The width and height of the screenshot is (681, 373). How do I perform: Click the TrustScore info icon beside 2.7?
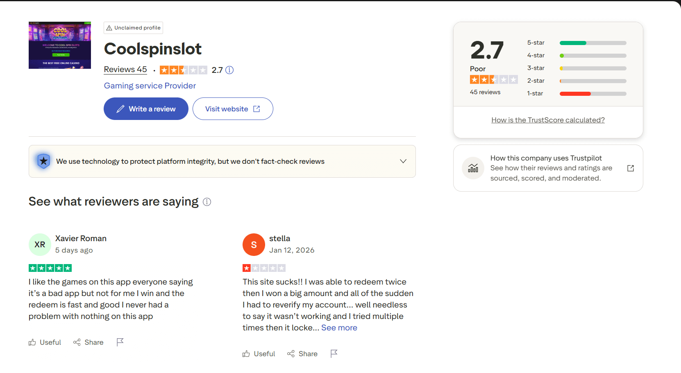[229, 70]
